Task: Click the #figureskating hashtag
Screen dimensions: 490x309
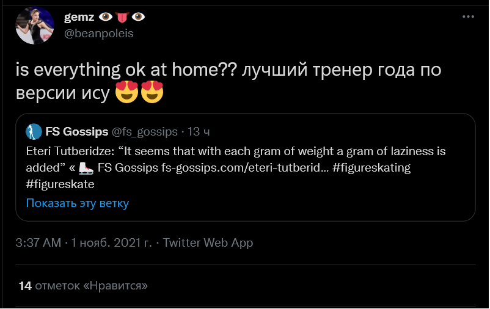Action: (371, 167)
